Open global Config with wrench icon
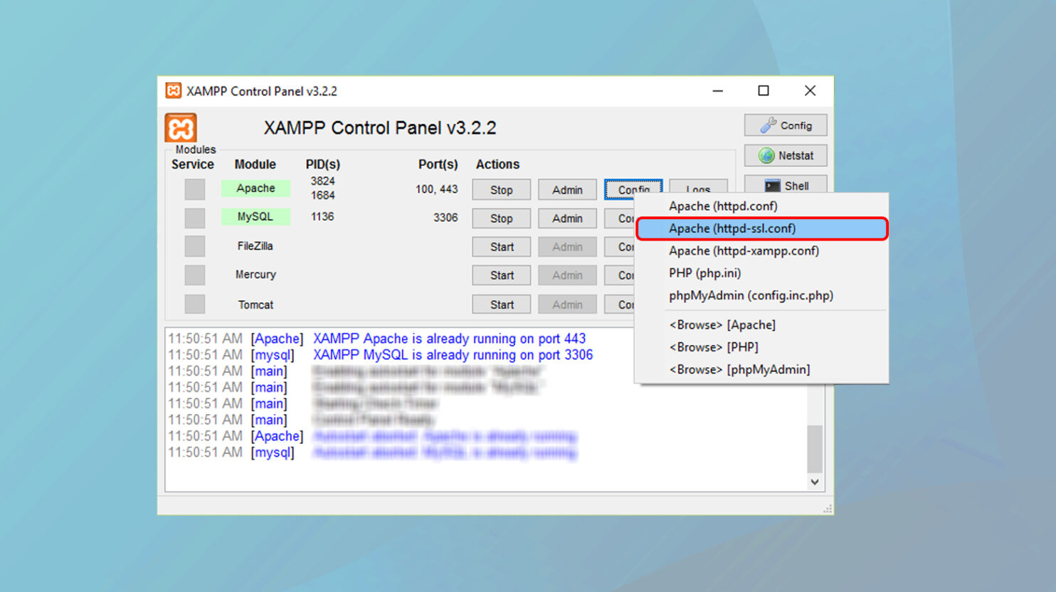 pyautogui.click(x=785, y=125)
